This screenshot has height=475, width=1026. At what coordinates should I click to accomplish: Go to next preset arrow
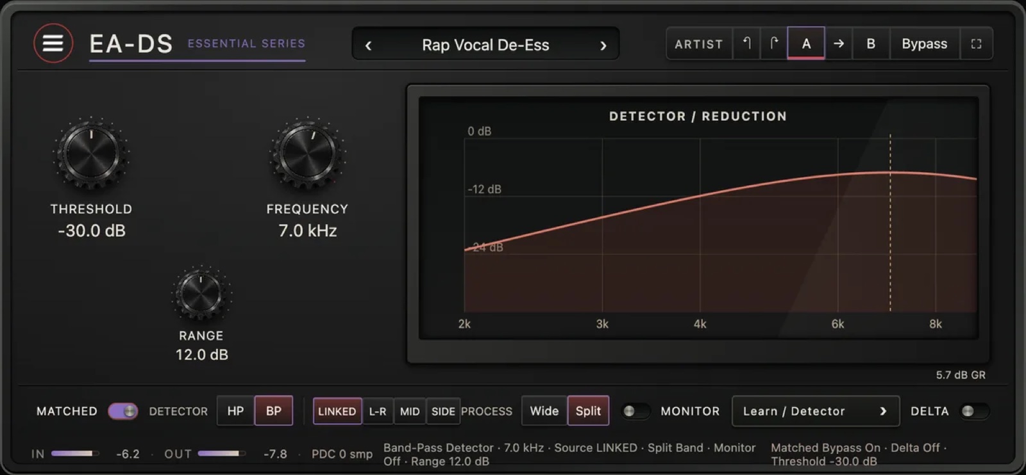tap(603, 45)
